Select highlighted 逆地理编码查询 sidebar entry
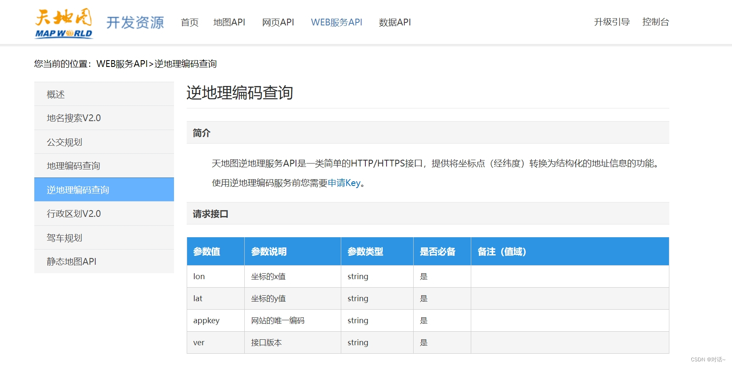The width and height of the screenshot is (732, 366). pyautogui.click(x=104, y=190)
